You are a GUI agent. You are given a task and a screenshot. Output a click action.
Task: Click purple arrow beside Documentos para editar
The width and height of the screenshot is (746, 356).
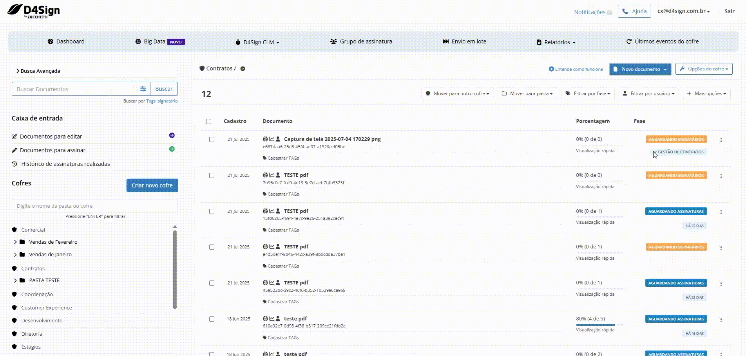click(x=172, y=135)
